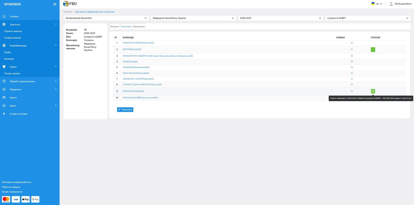This screenshot has width=414, height=205.
Task: Expand the Офіційні представники chevron
Action: (x=56, y=81)
